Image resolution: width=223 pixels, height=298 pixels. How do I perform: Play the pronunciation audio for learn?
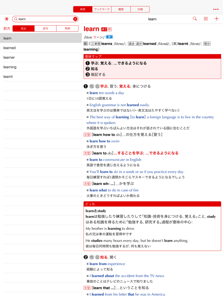[x=109, y=37]
